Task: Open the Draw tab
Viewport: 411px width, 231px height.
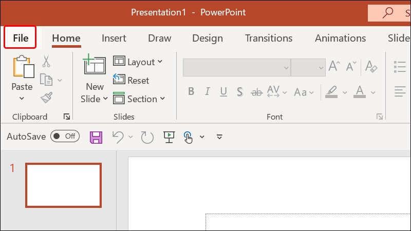Action: point(159,38)
